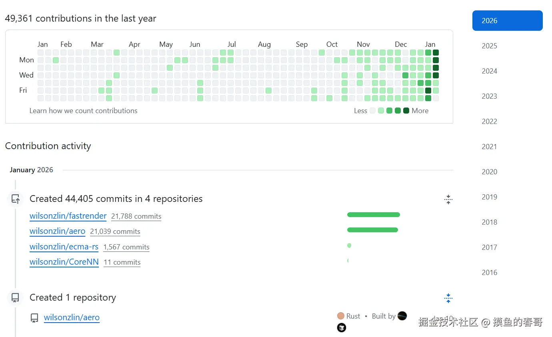Viewport: 552px width, 337px height.
Task: Switch to the 2025 contributions year
Action: point(489,46)
